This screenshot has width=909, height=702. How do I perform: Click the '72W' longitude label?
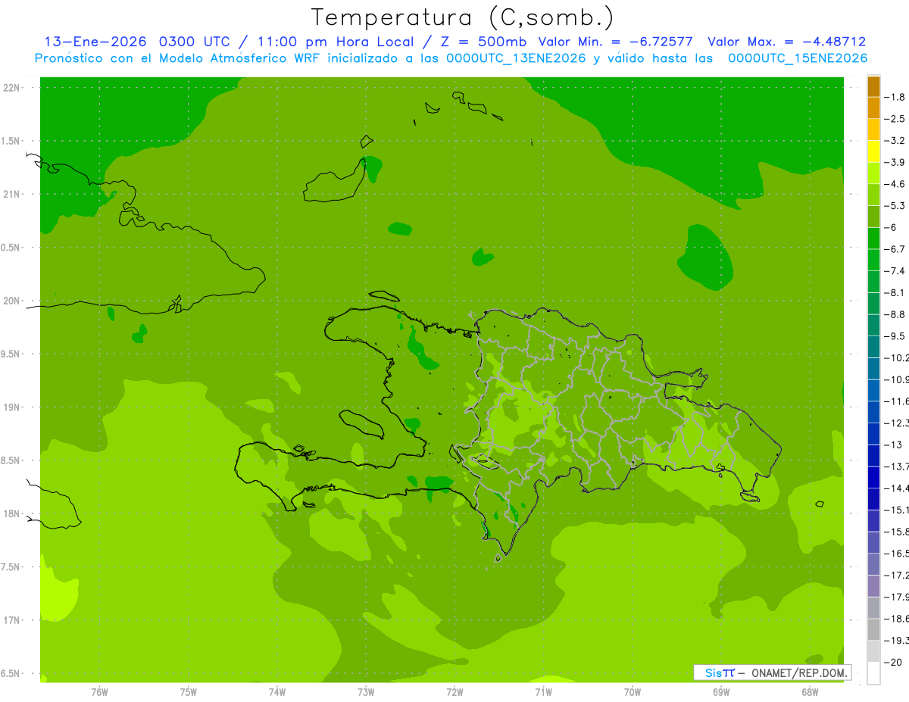(454, 691)
